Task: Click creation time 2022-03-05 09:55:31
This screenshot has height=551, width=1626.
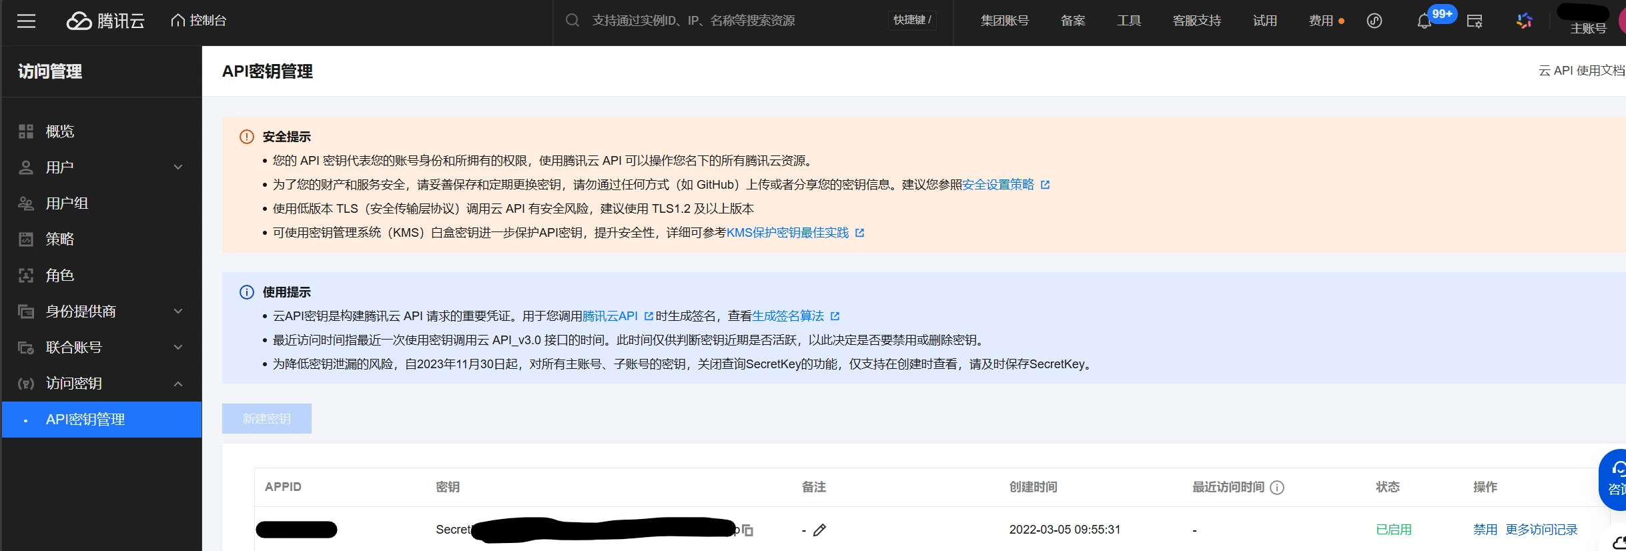Action: [x=1065, y=530]
